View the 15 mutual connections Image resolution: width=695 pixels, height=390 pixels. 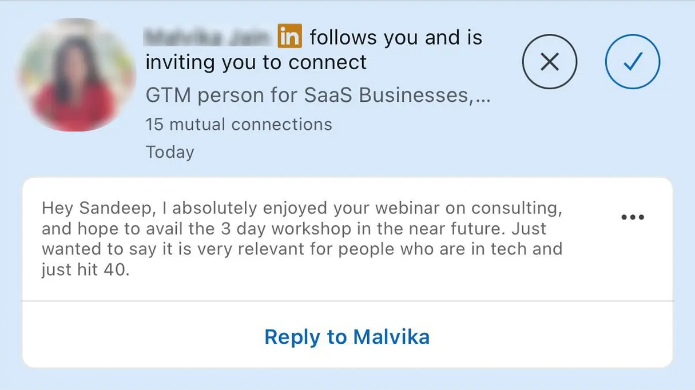(x=239, y=124)
